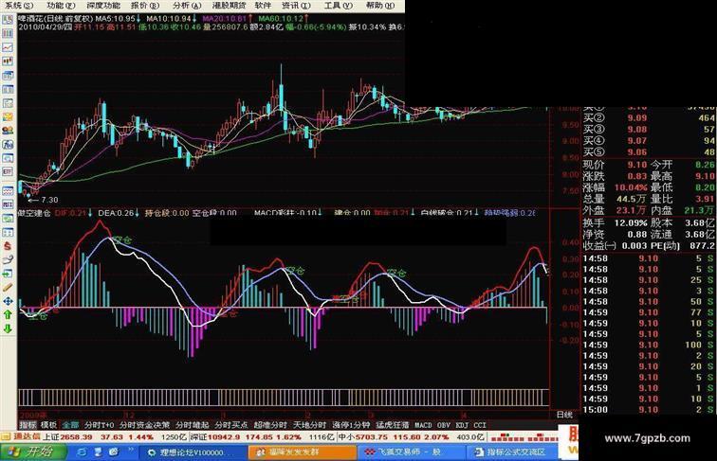
Task: Switch to the 指标 tab
Action: point(28,425)
